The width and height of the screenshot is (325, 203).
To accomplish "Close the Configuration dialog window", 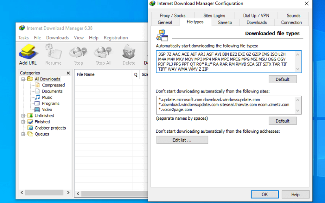I will coord(307,4).
